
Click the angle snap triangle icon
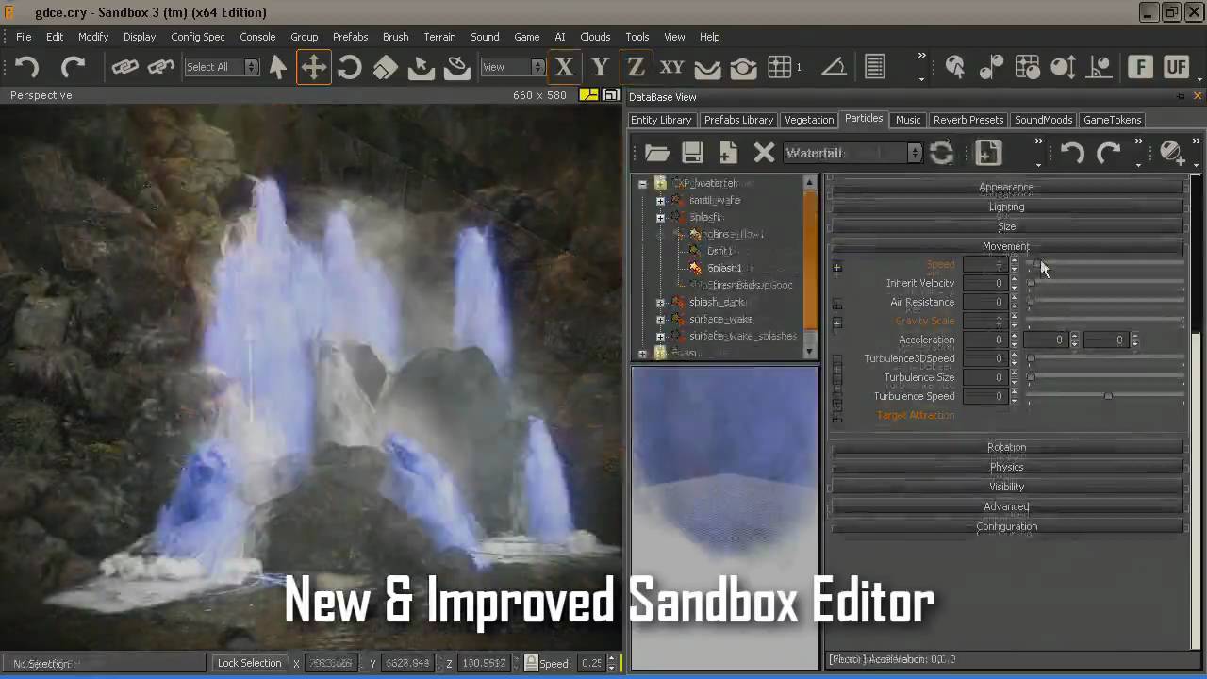[834, 67]
